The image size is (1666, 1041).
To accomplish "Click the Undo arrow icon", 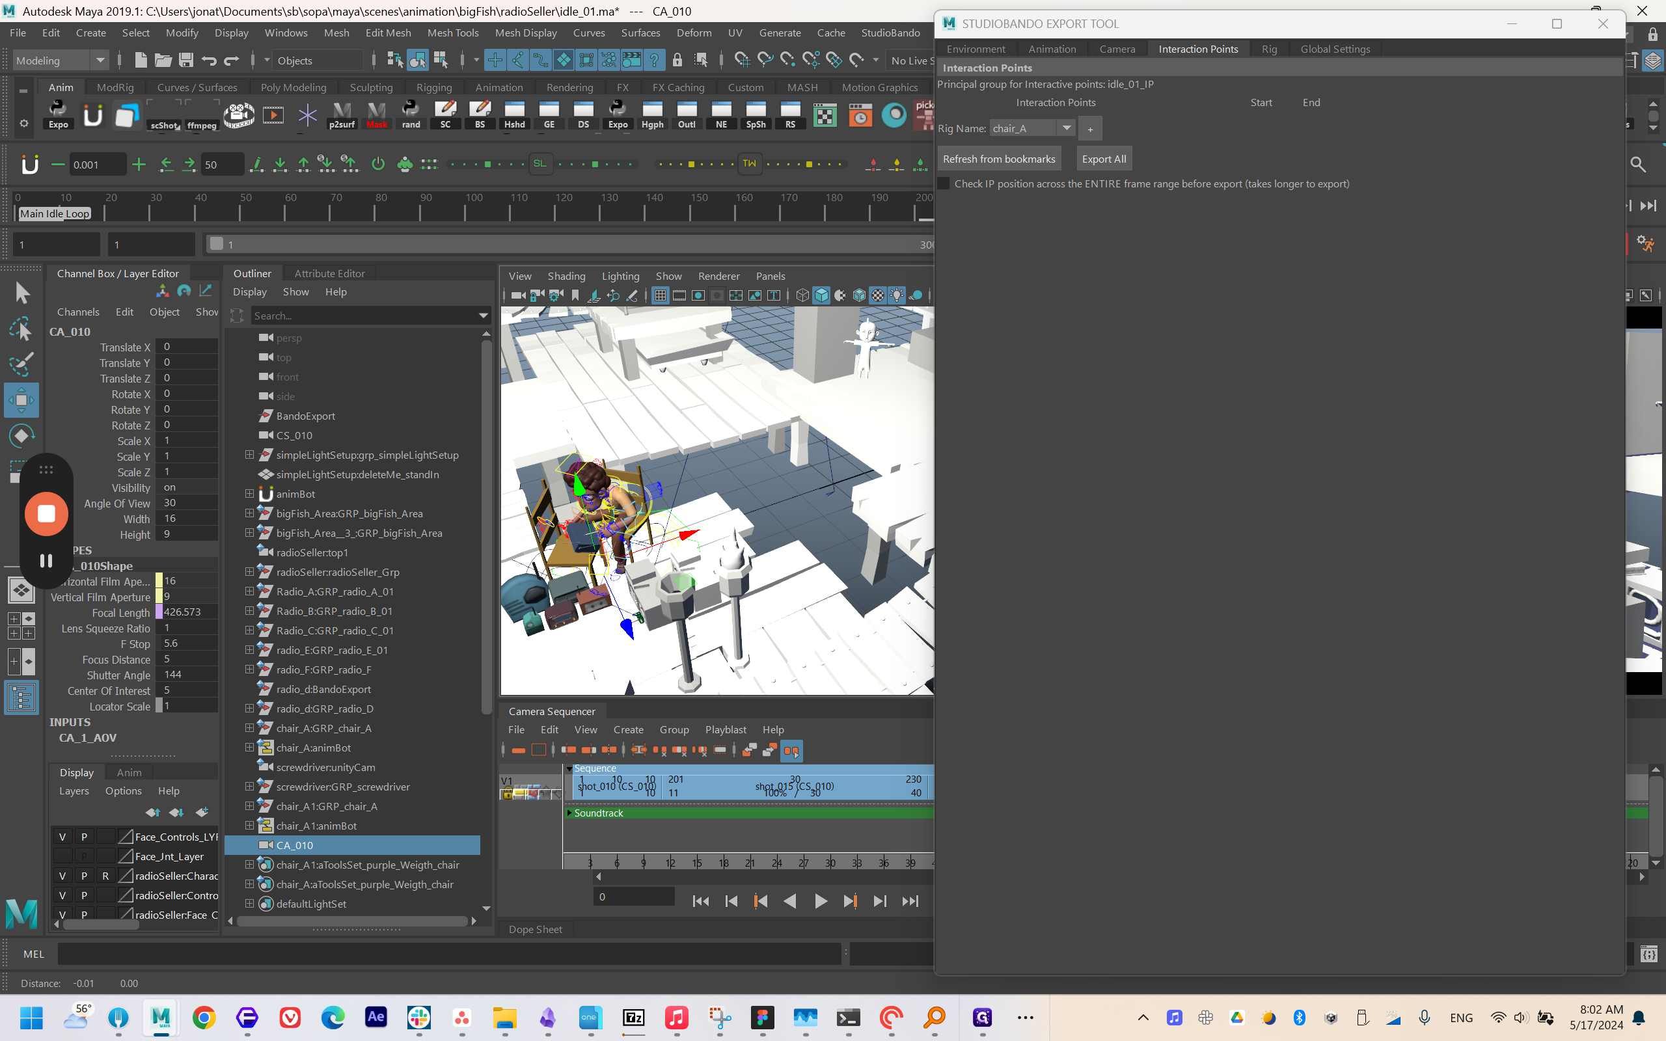I will click(209, 60).
